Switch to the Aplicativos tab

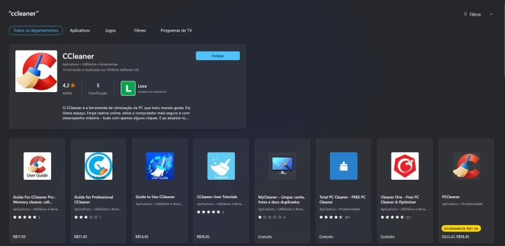[80, 30]
